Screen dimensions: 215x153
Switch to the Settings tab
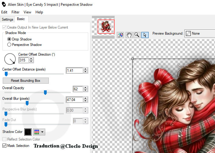pos(7,19)
